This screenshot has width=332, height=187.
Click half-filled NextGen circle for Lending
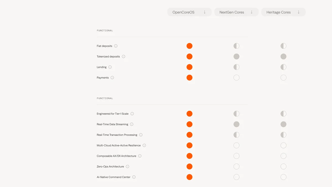point(236,67)
